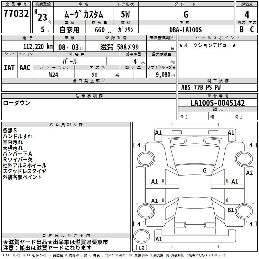This screenshot has height=259, width=259.
Task: Click sales point ★オークションデビュー★
Action: pyautogui.click(x=208, y=45)
